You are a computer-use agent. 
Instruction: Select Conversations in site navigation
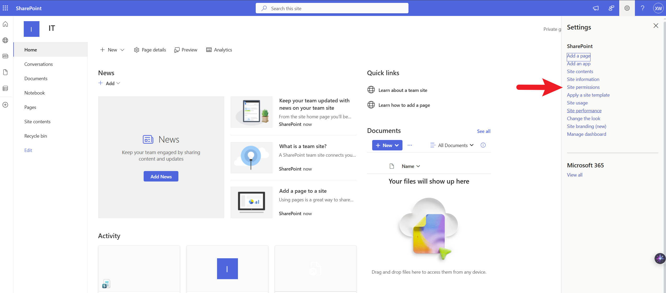(x=38, y=64)
